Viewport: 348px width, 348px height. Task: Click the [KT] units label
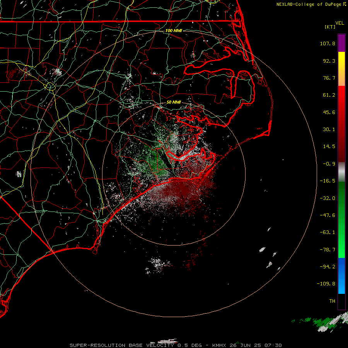330,27
